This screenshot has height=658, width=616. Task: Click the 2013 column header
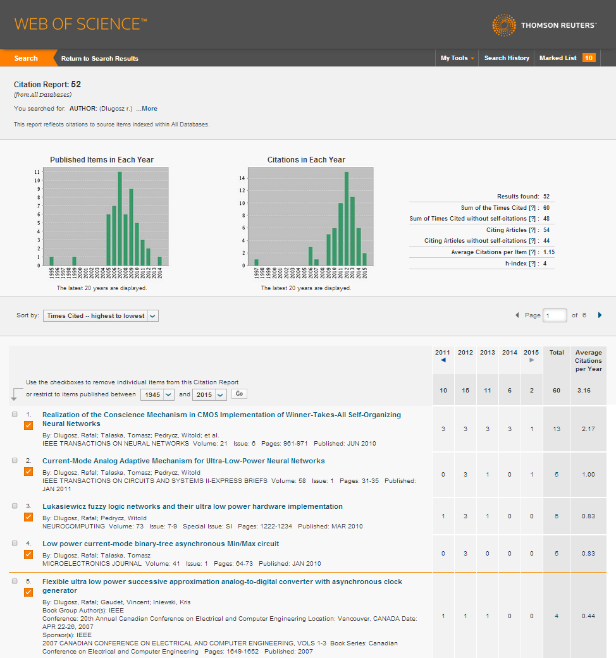point(488,353)
